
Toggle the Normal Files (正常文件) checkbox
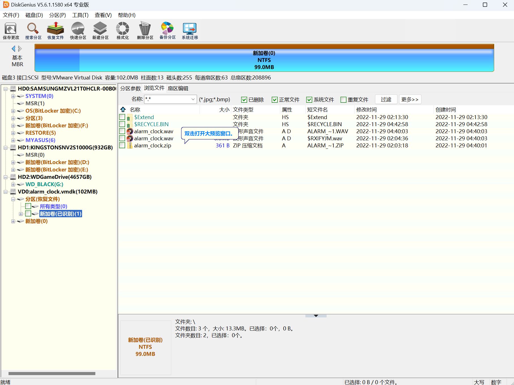(x=275, y=100)
